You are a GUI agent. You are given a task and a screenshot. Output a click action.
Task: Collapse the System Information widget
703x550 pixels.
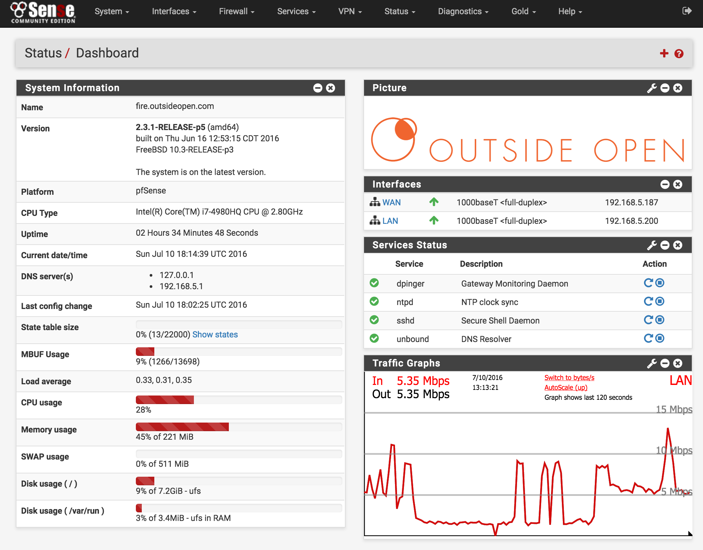(x=318, y=88)
